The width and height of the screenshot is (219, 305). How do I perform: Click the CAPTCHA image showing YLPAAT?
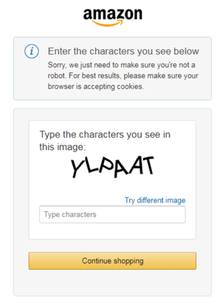112,167
